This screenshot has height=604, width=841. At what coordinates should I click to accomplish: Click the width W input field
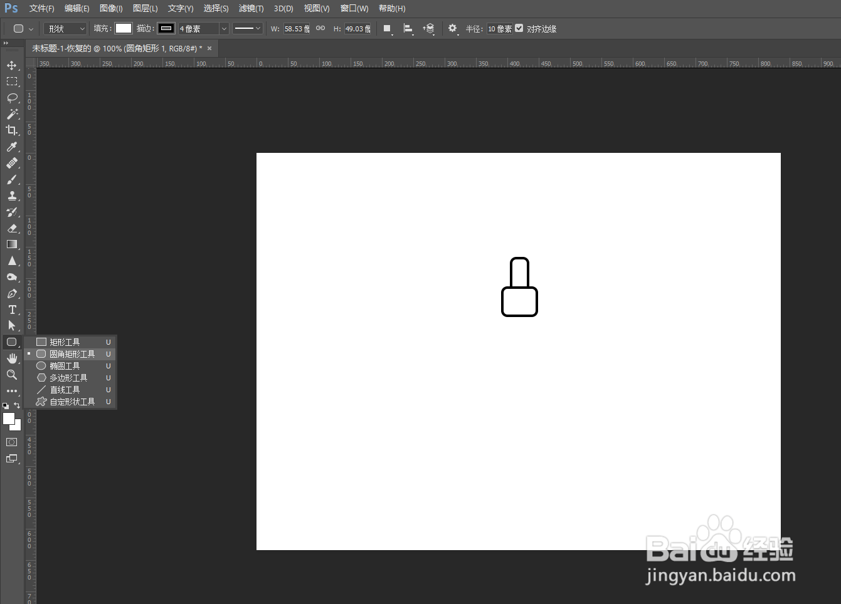pos(297,29)
